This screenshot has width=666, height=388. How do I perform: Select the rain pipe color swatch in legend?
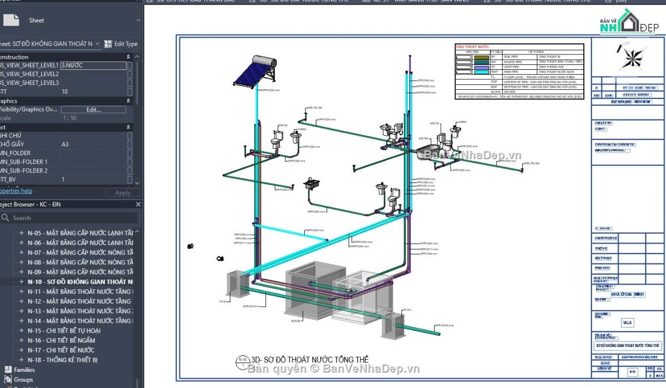click(481, 72)
